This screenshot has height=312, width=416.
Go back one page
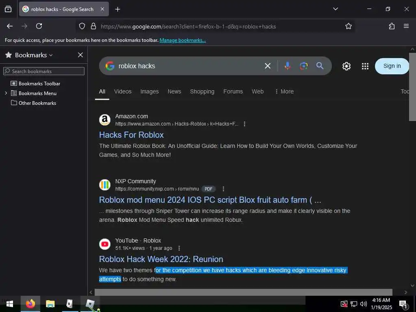point(10,26)
